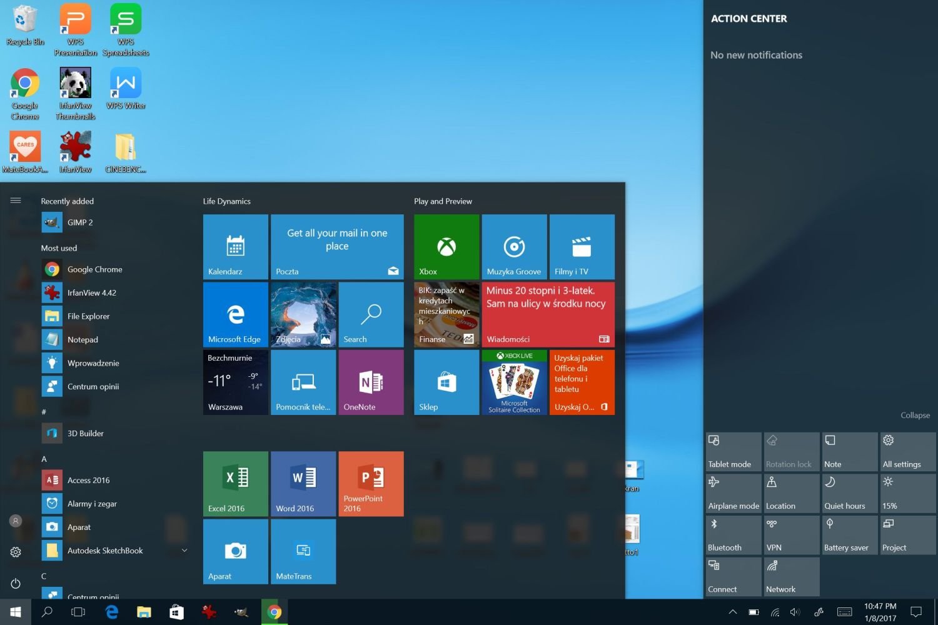Open the Uzyskaj Office tile
The width and height of the screenshot is (938, 625).
pyautogui.click(x=582, y=382)
